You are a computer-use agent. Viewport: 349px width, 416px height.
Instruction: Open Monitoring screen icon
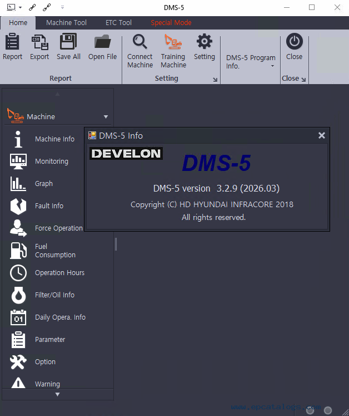pos(18,161)
